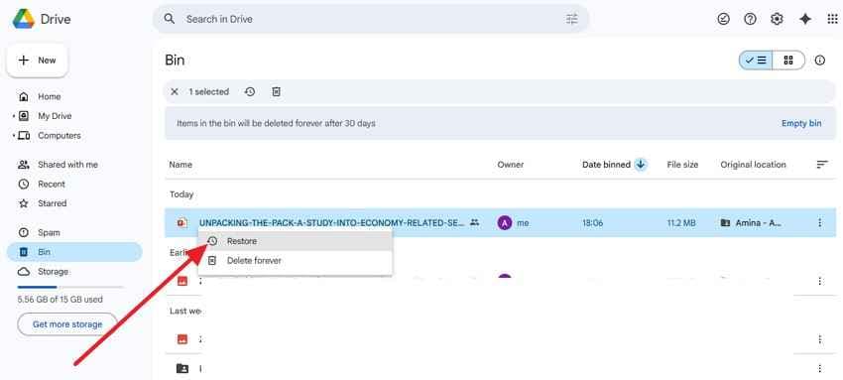843x380 pixels.
Task: Open the offline ready status icon
Action: click(723, 19)
